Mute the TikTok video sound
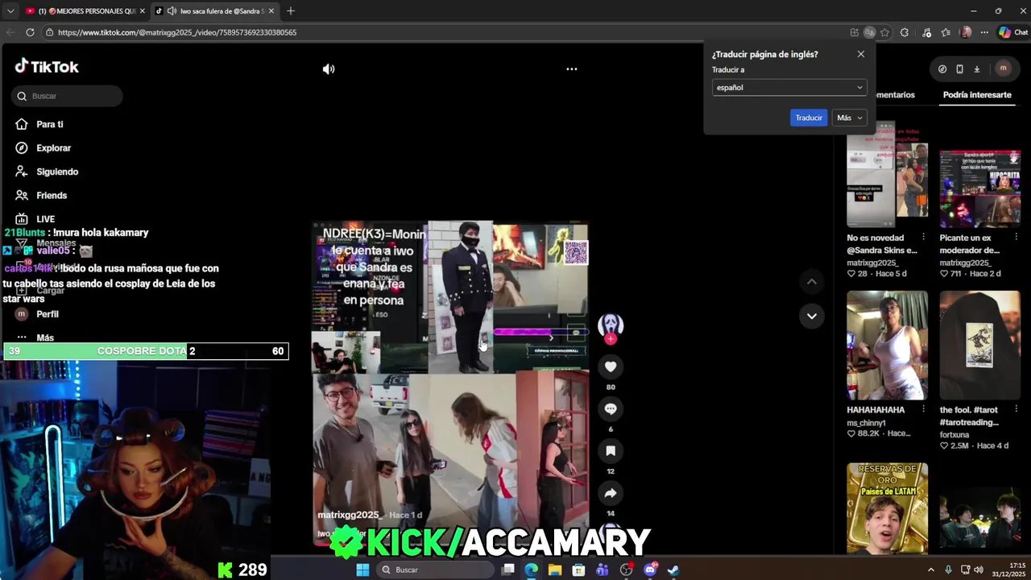 click(329, 69)
